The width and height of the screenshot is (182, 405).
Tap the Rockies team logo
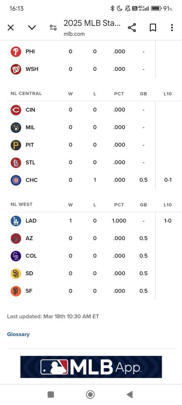click(16, 256)
